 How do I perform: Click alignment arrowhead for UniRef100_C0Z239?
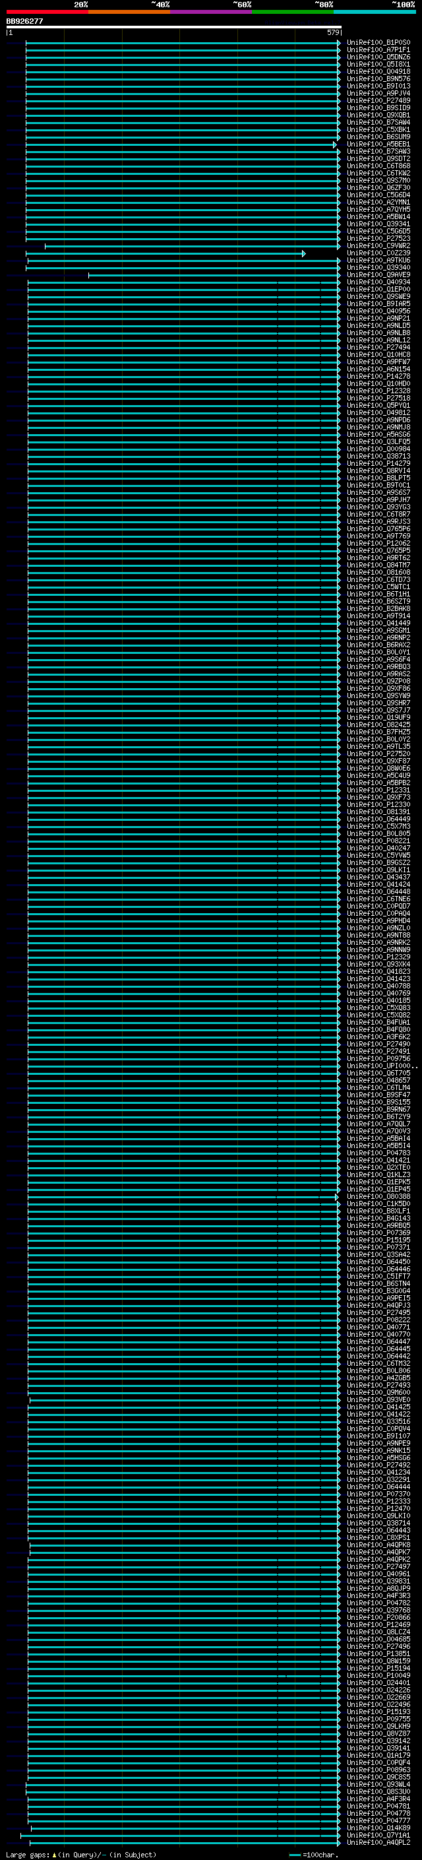click(x=304, y=253)
